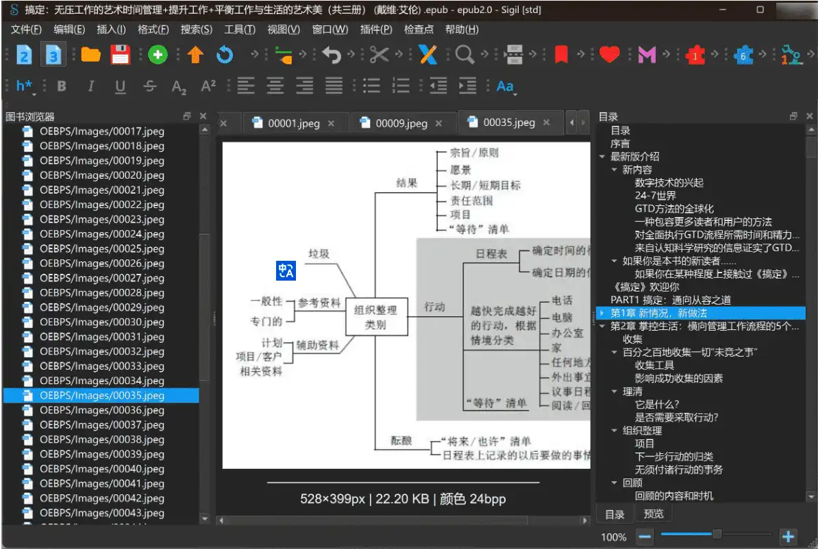Open the 工具(T) menu
Image resolution: width=818 pixels, height=549 pixels.
pyautogui.click(x=240, y=29)
